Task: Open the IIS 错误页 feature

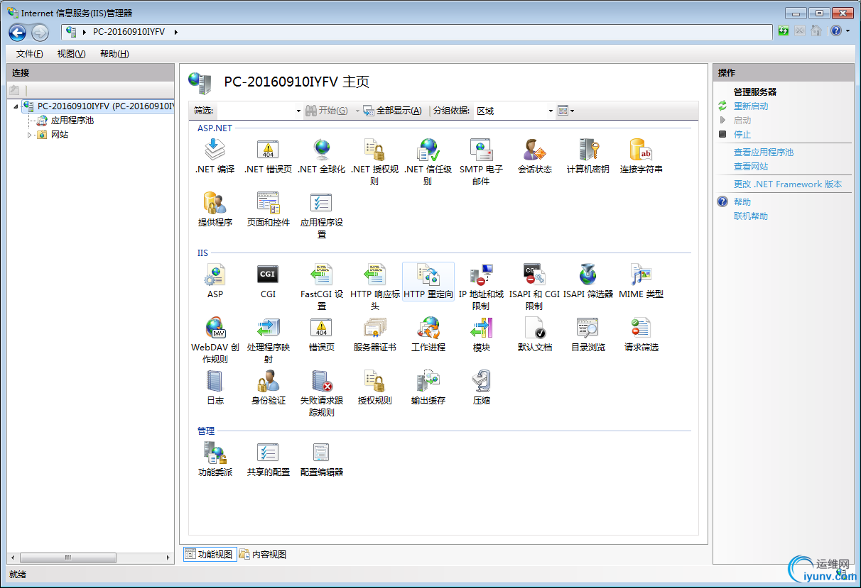Action: 321,334
